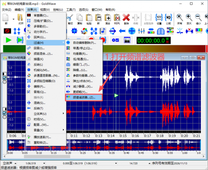Click the noise gate arch effect icon
Viewport: 208px width, 170px height.
(161, 31)
